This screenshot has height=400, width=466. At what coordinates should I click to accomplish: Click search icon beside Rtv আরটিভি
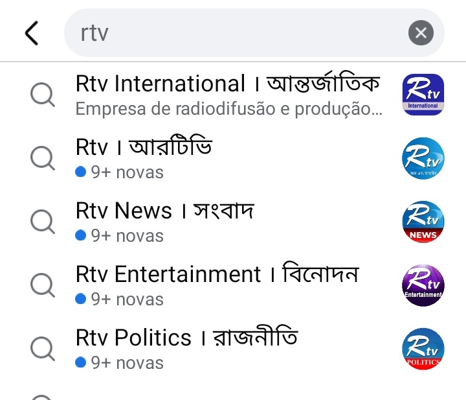pyautogui.click(x=43, y=158)
